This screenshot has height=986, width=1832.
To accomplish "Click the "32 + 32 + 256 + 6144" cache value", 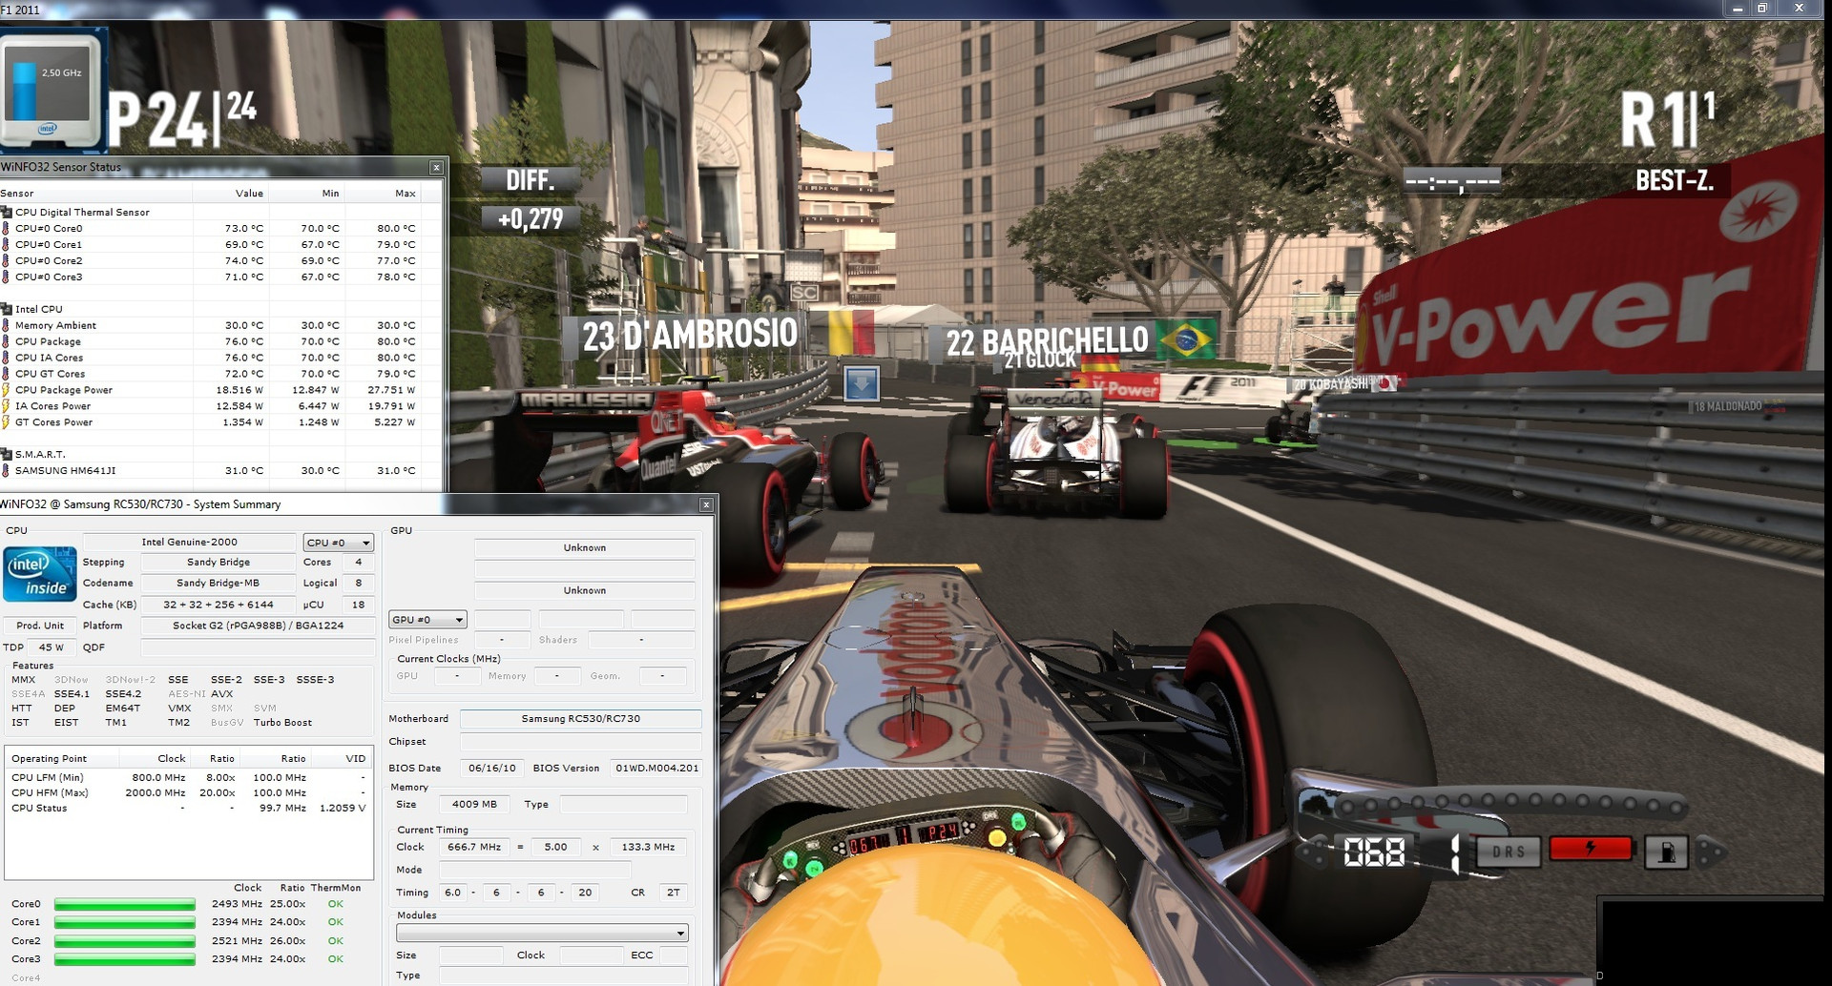I will 218,605.
